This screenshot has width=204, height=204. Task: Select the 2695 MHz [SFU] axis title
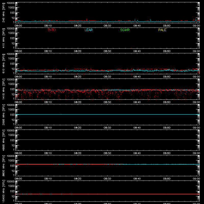[4, 115]
